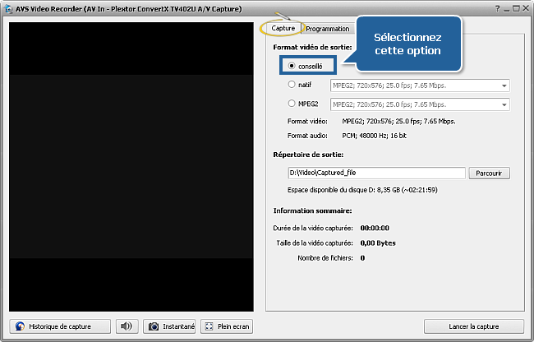Click the help question mark icon
The image size is (534, 342).
coord(498,9)
